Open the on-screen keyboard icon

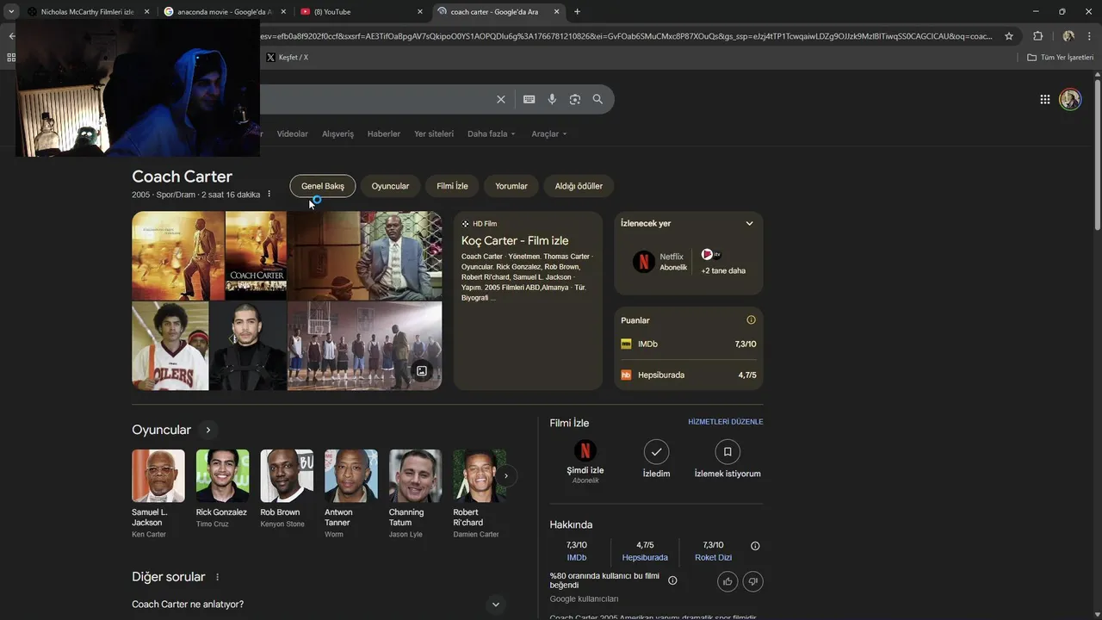pyautogui.click(x=529, y=99)
